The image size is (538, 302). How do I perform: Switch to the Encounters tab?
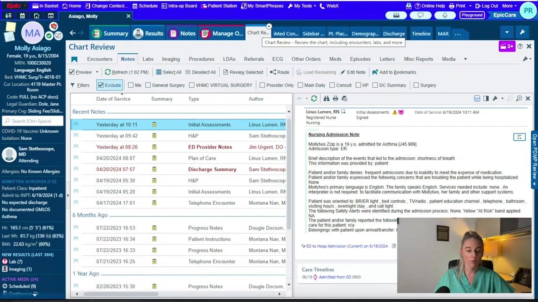pos(100,59)
